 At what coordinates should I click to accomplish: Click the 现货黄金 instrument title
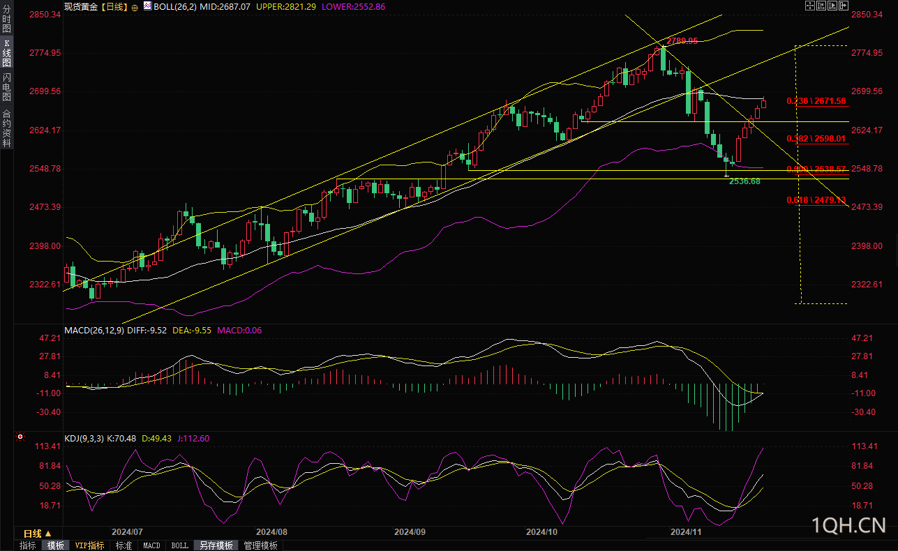pos(80,6)
